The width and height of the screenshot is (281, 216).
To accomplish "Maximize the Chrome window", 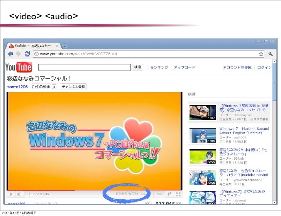I will [x=266, y=41].
